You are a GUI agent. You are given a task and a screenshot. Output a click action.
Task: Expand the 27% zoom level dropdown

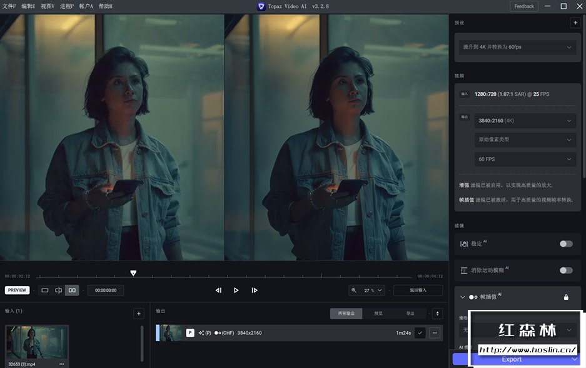379,290
